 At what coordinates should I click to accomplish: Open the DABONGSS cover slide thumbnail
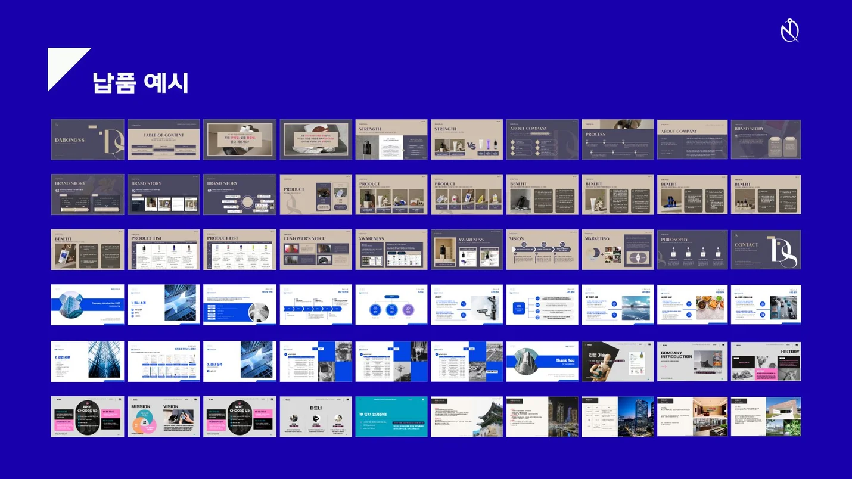click(x=88, y=140)
